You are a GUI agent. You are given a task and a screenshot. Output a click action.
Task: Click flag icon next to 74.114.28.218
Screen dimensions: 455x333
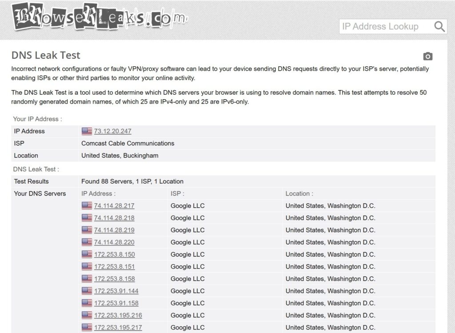(x=87, y=218)
